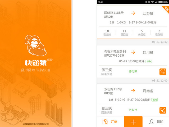Tap the 05-21 13:40 timestamp
Image resolution: width=169 pixels, height=127 pixels.
coord(160,42)
